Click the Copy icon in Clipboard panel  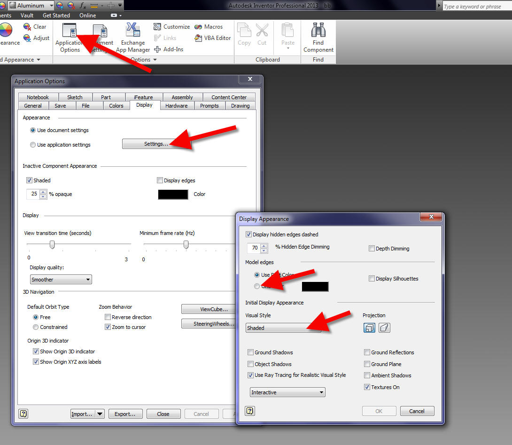click(x=244, y=30)
